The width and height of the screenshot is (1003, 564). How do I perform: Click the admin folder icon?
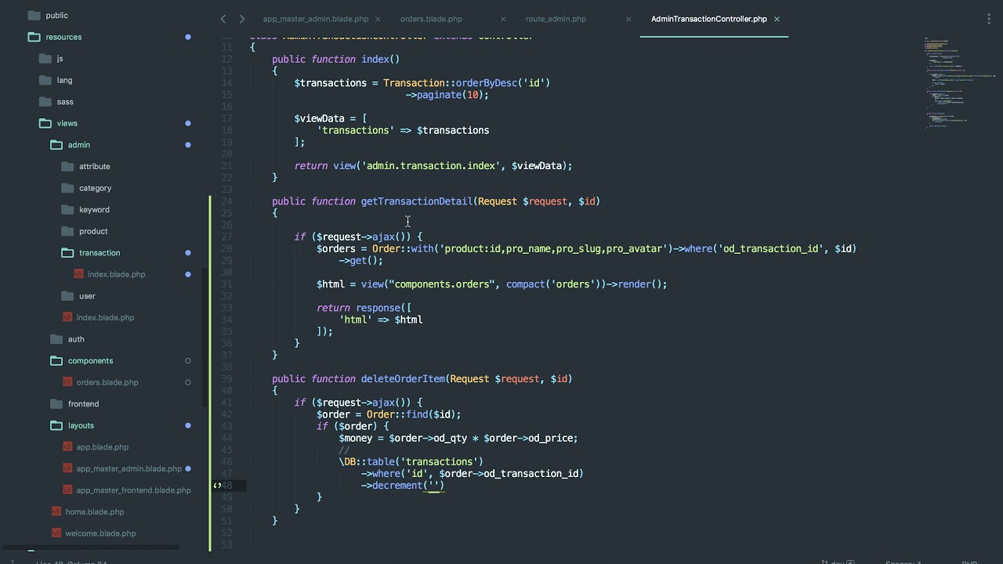click(x=56, y=145)
